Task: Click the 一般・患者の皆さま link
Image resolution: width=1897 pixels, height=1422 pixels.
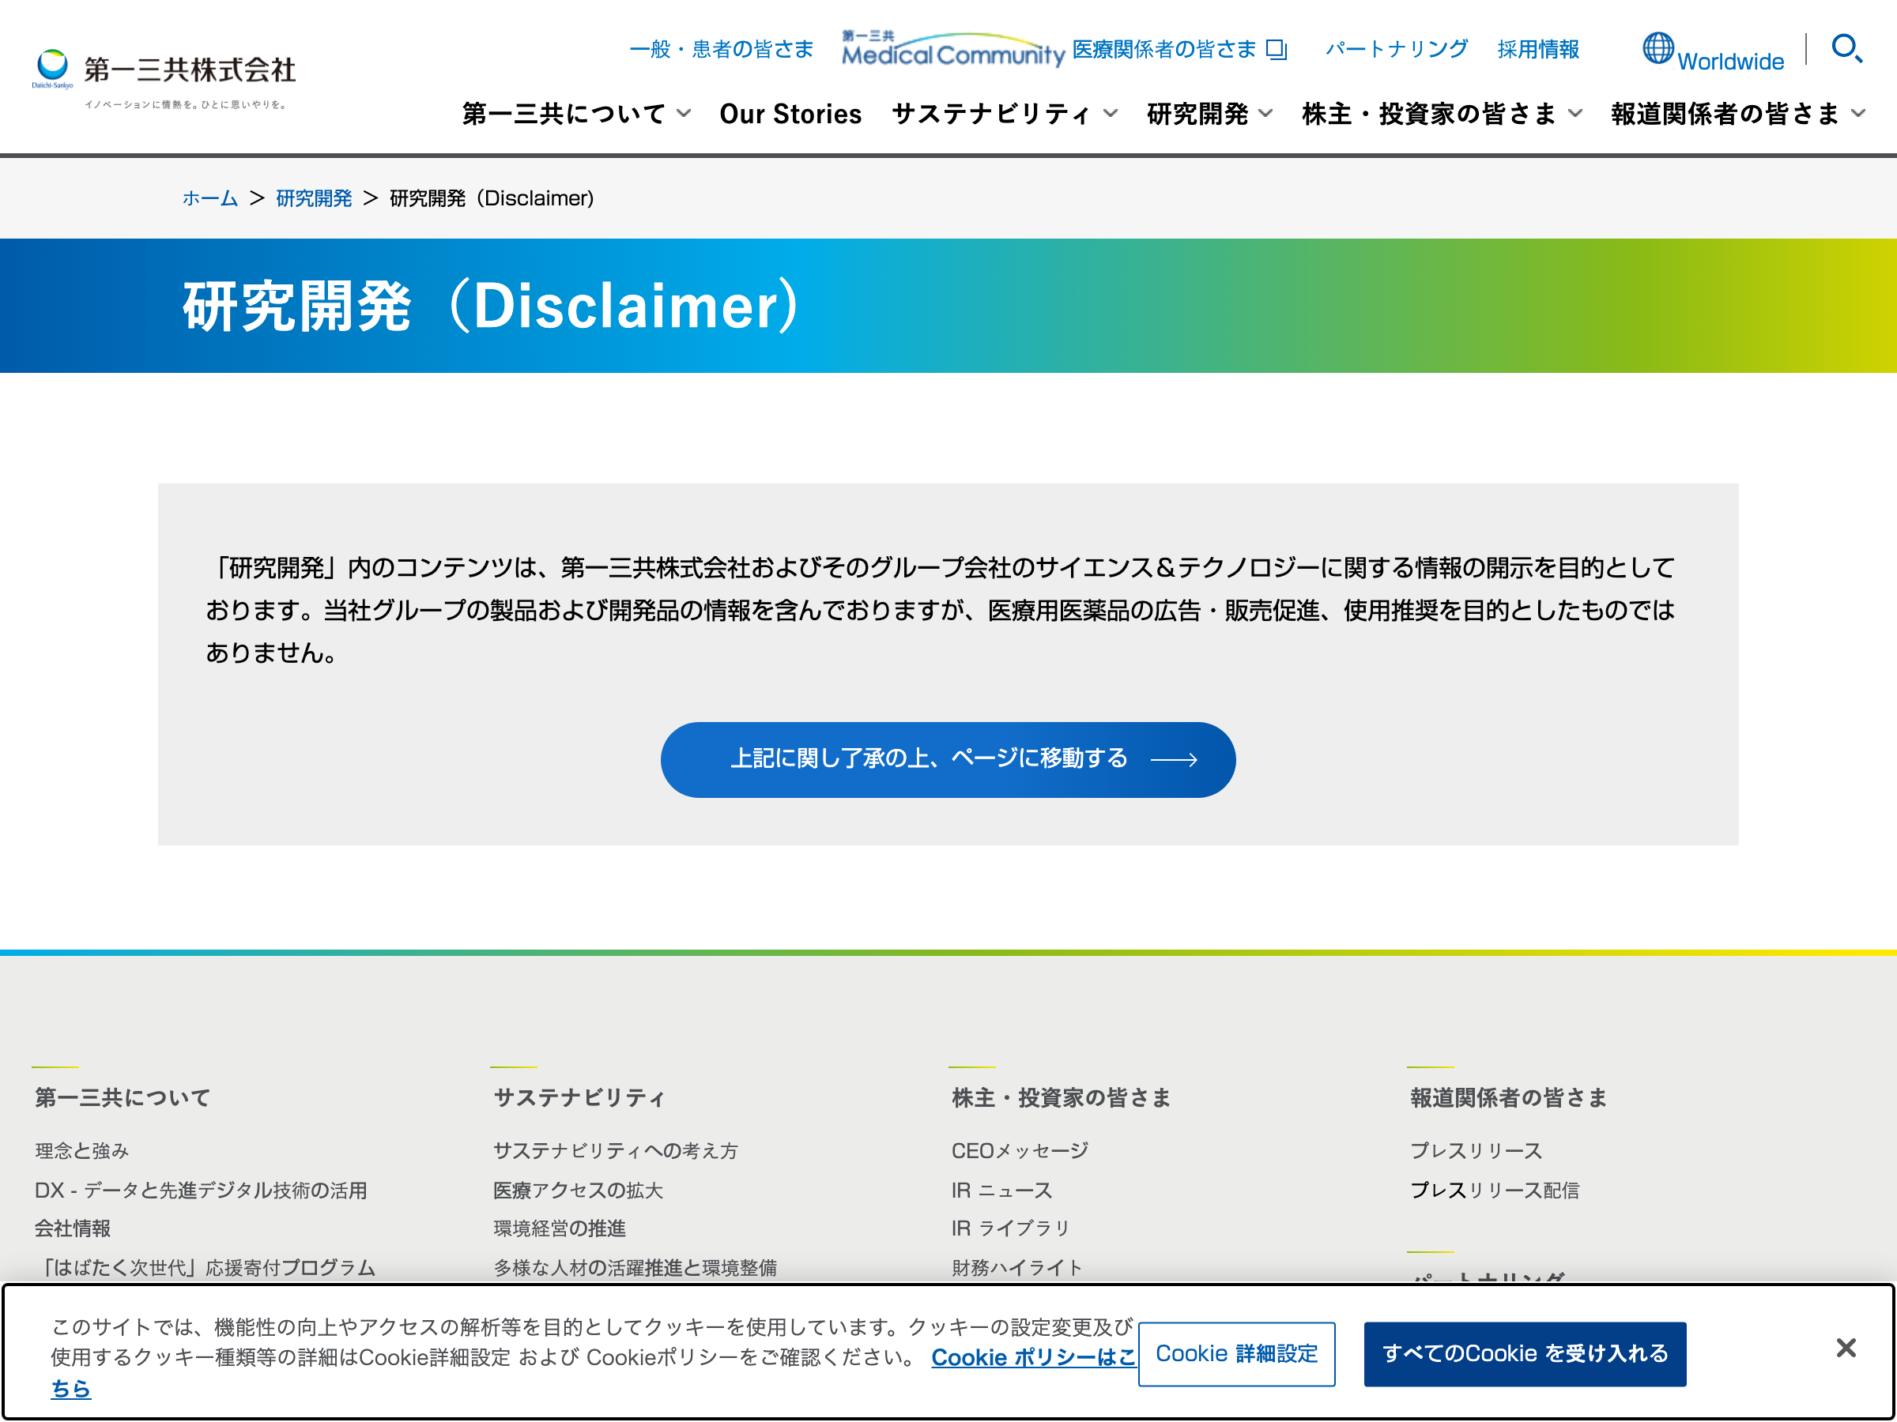Action: pos(721,49)
